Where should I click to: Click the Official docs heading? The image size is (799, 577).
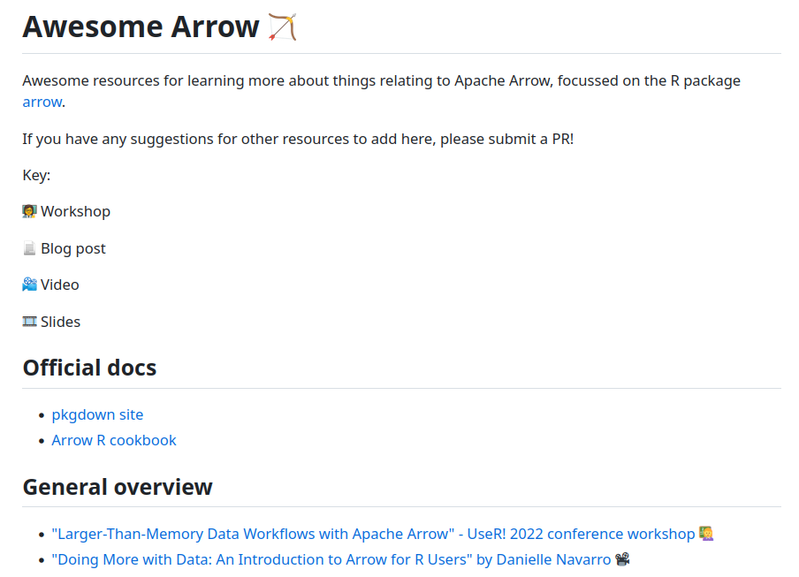click(x=89, y=368)
